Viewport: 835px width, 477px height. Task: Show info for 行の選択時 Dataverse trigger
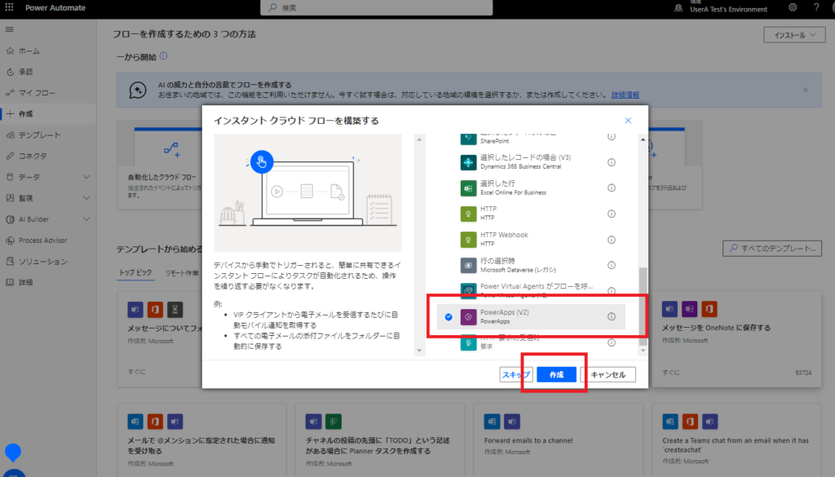pyautogui.click(x=612, y=265)
